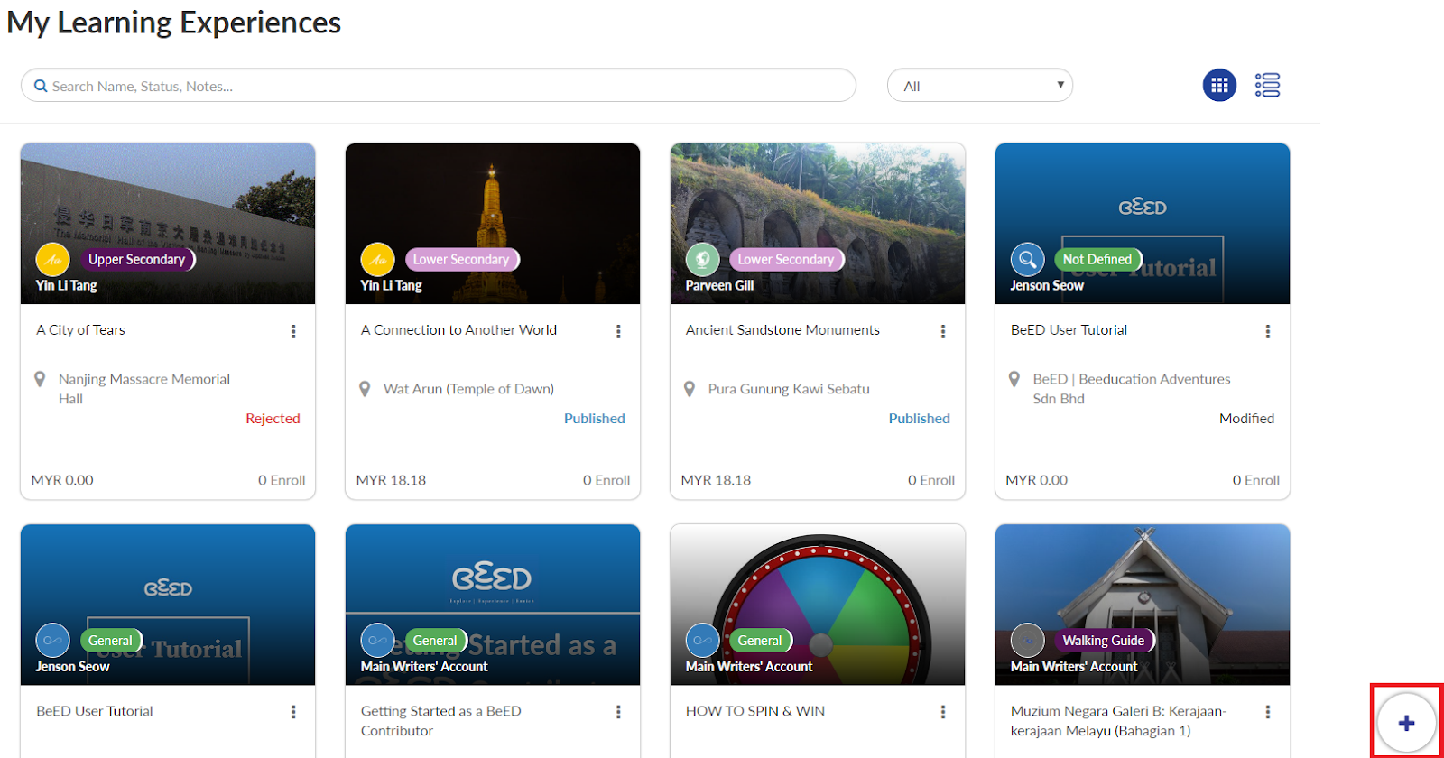The height and width of the screenshot is (758, 1444).
Task: Click the Parveen Gill author name
Action: point(719,285)
